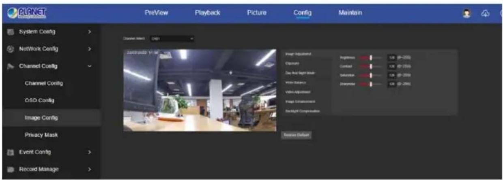Go to the Maintain tab
503x180 pixels.
click(x=350, y=13)
